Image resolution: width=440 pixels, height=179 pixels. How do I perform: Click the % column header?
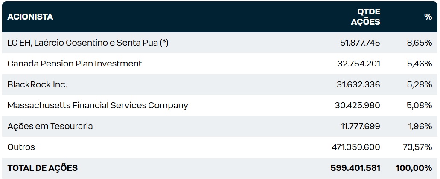(428, 17)
